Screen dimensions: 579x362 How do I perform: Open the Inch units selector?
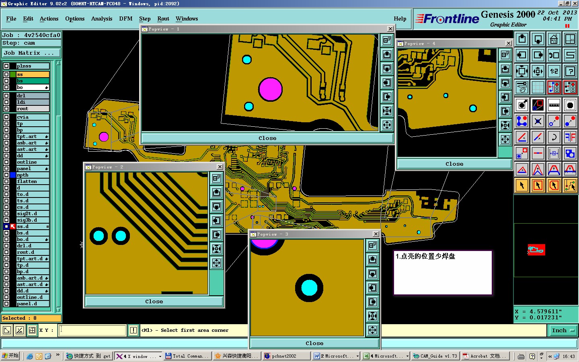point(563,330)
